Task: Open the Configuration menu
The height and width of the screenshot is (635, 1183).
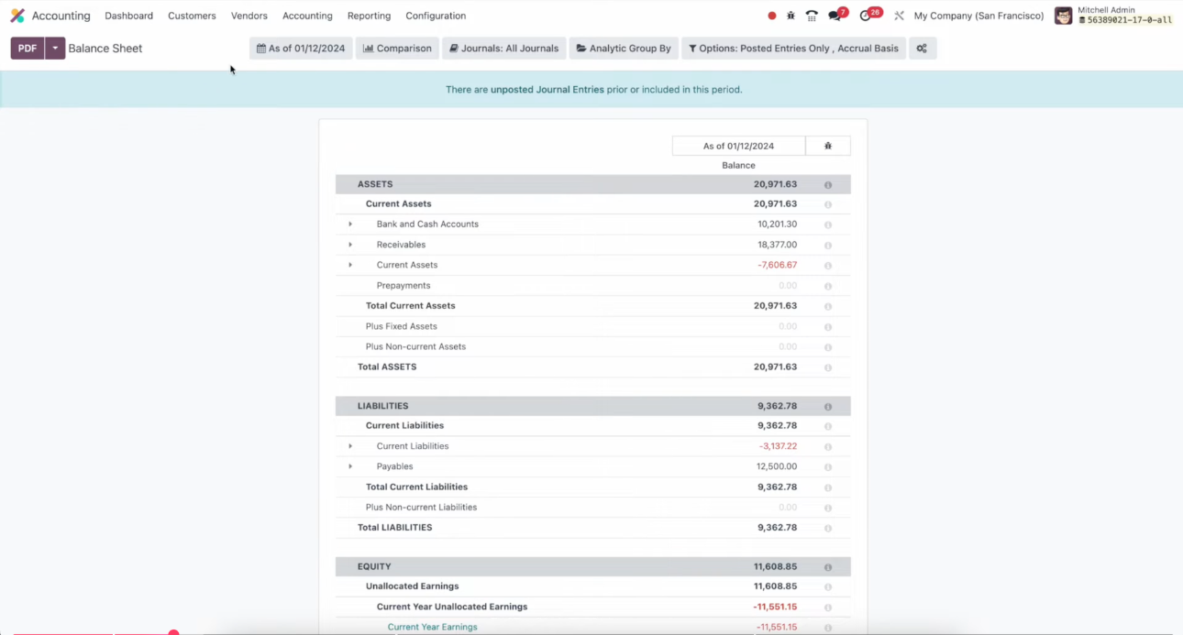Action: (436, 16)
